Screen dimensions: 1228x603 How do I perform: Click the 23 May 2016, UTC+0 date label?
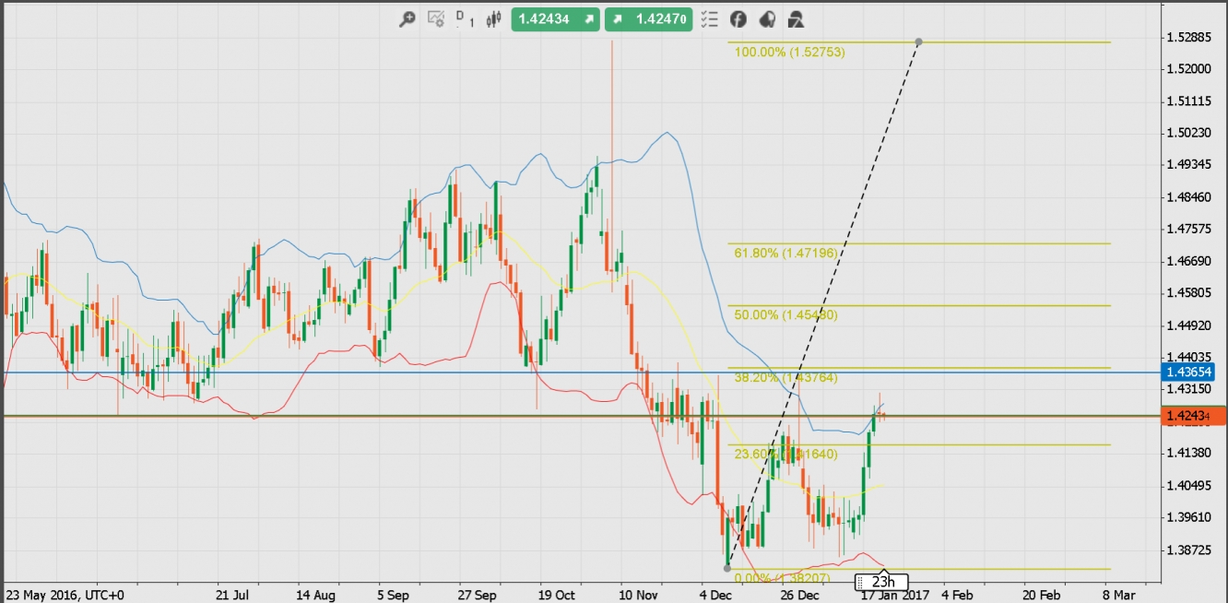[x=65, y=595]
